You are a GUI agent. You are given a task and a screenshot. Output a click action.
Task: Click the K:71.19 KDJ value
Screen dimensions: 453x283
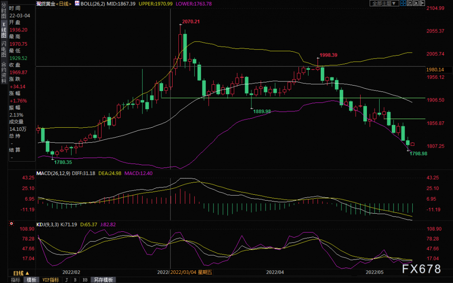[69, 225]
